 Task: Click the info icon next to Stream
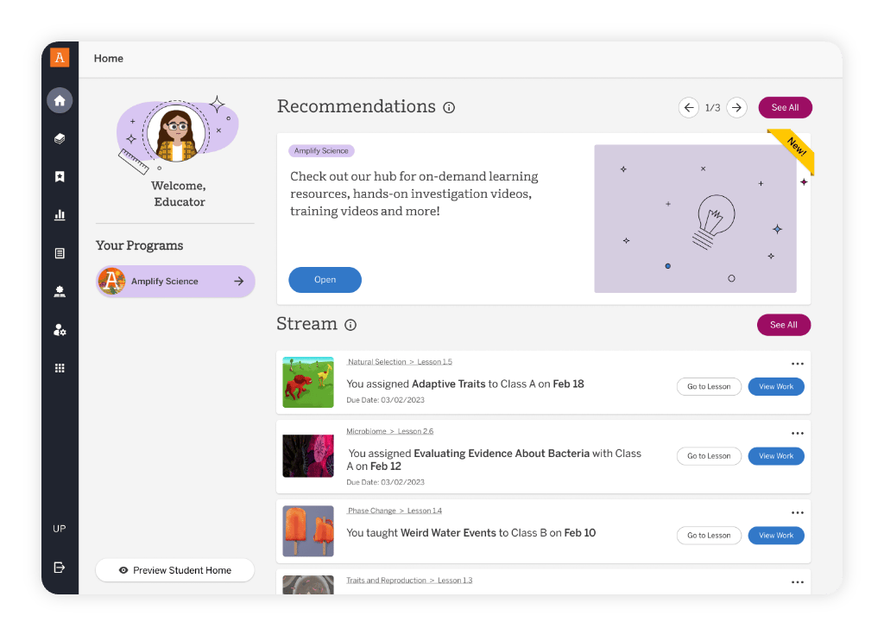point(350,325)
